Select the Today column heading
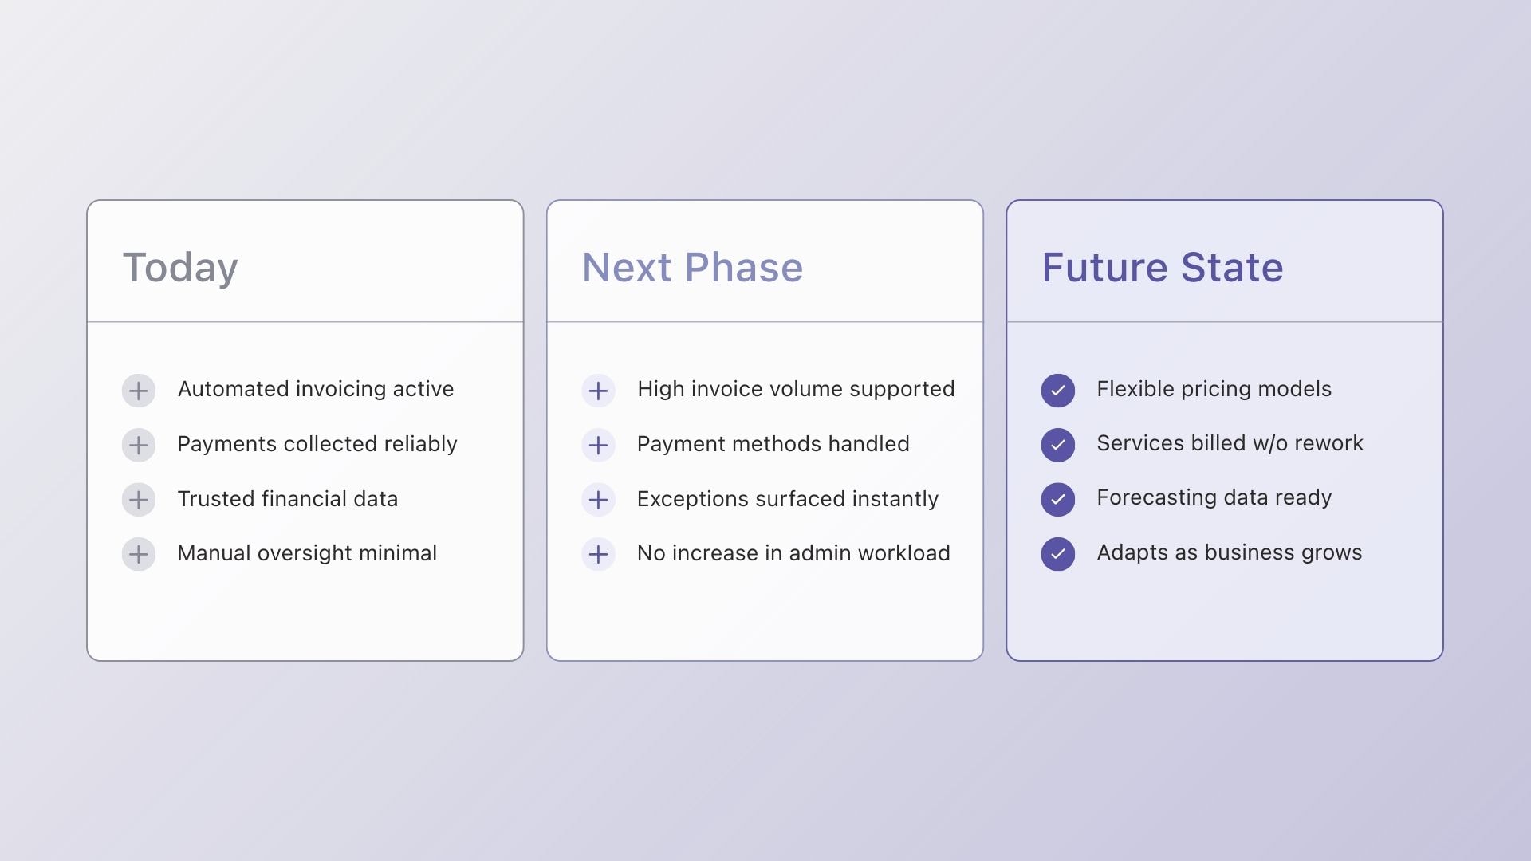This screenshot has width=1531, height=861. [x=180, y=268]
